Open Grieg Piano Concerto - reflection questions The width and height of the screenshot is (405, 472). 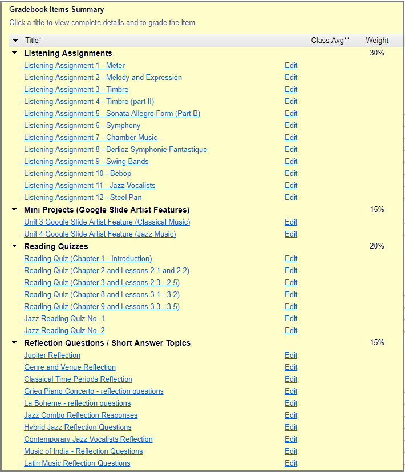pos(94,391)
